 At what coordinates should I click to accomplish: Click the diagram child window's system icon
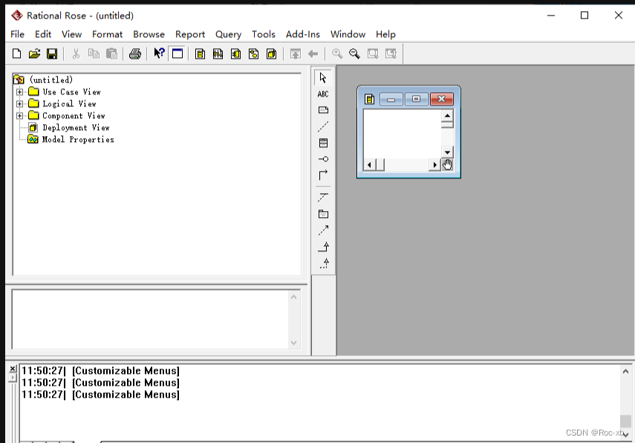coord(369,99)
